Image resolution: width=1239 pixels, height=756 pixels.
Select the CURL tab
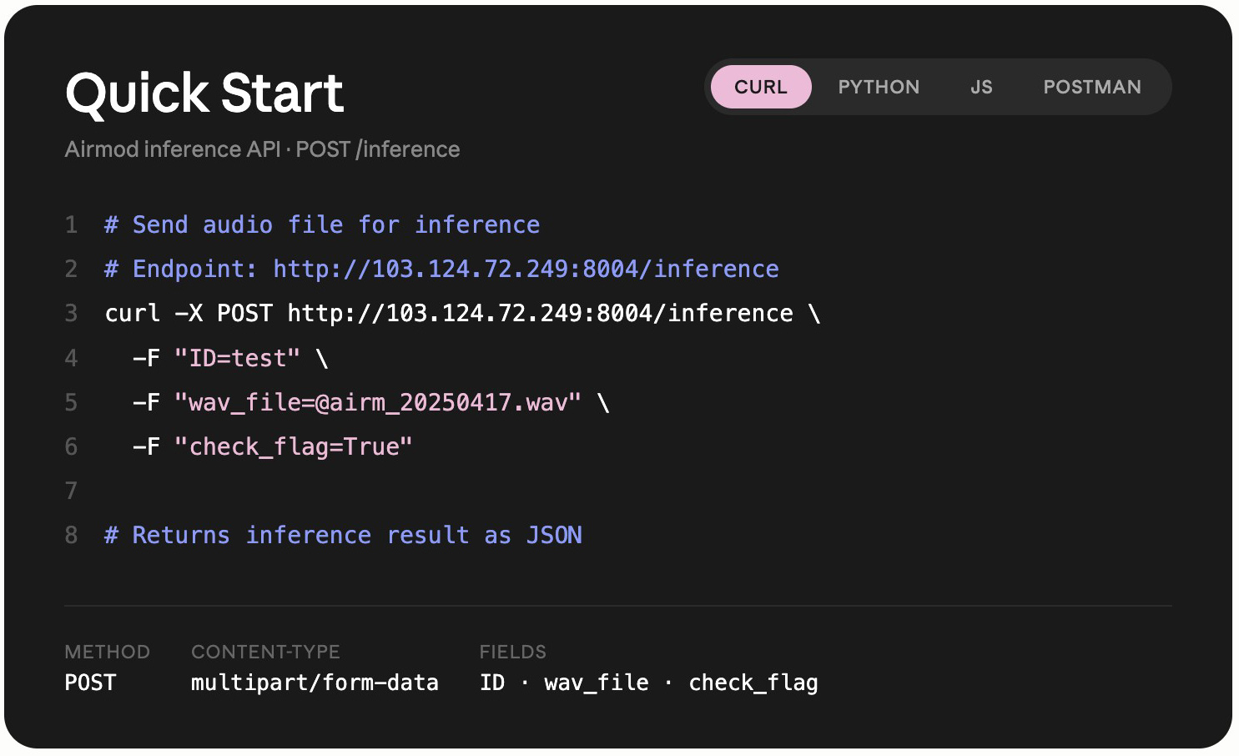pyautogui.click(x=760, y=87)
